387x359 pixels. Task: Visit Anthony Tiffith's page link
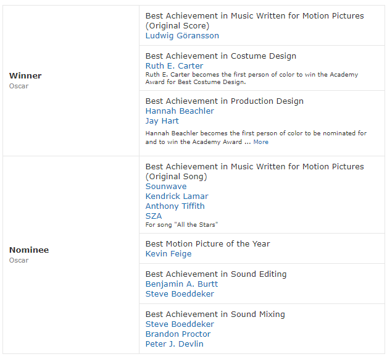coord(175,206)
